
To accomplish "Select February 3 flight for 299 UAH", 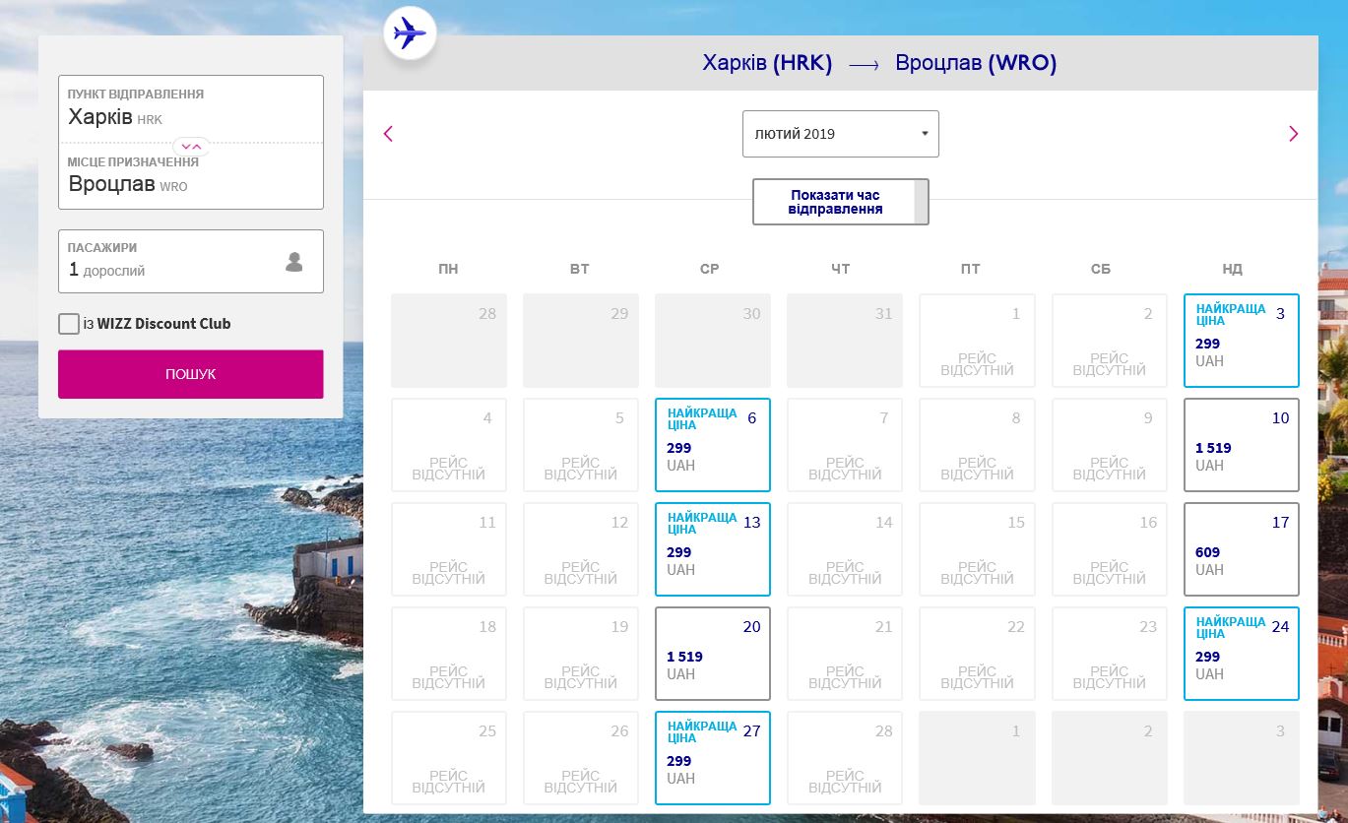I will pos(1241,341).
